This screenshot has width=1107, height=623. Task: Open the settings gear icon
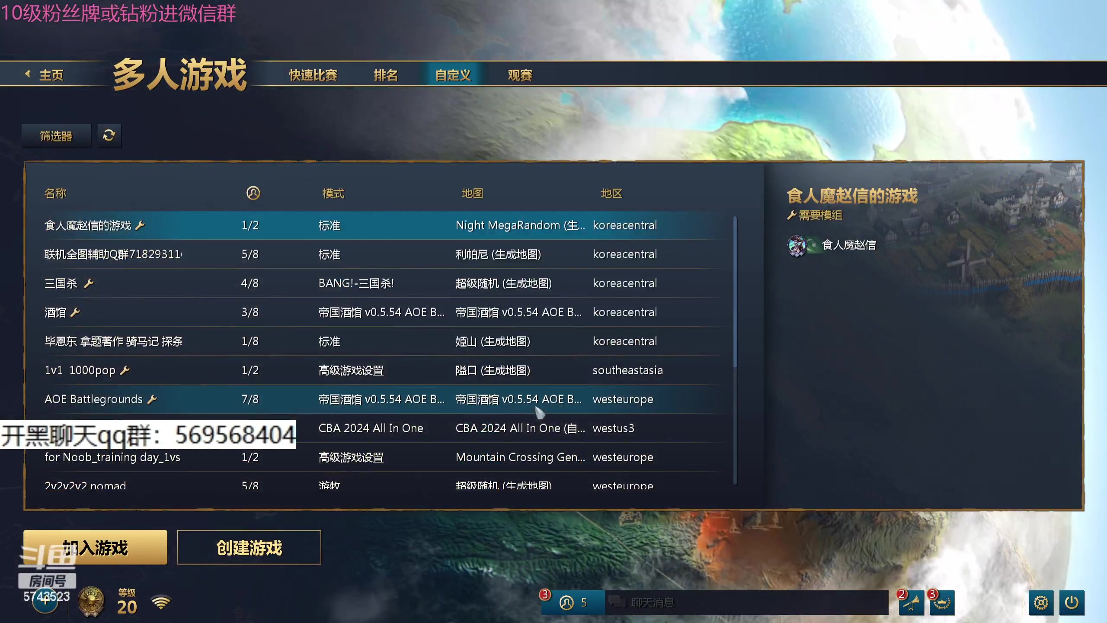(x=1041, y=602)
